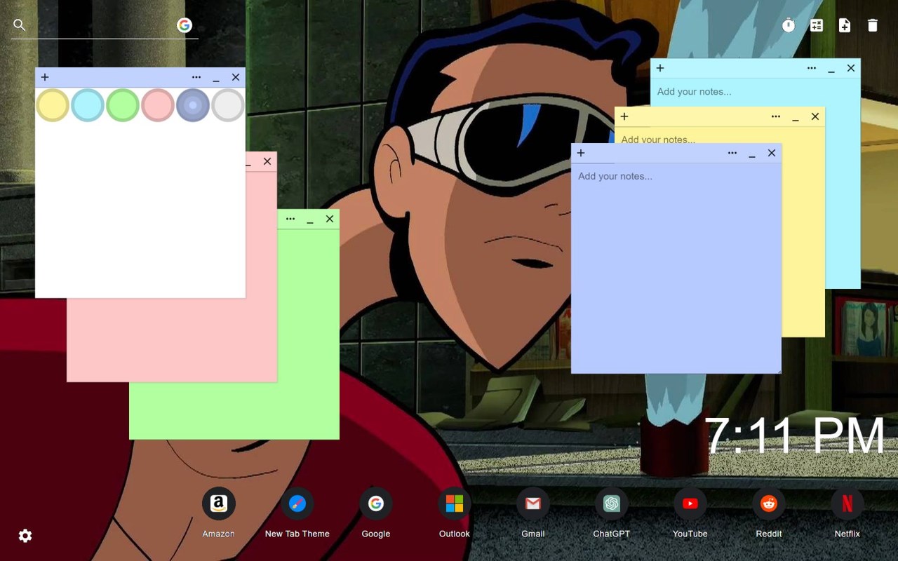Close the pink sticky note

click(x=267, y=161)
